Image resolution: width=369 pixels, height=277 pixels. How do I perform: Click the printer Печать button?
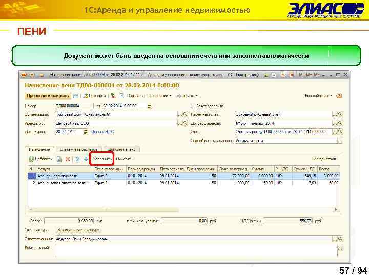[187, 96]
